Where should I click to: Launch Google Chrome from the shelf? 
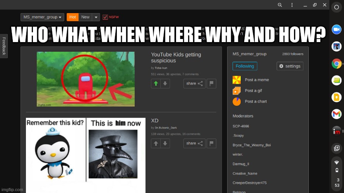click(336, 64)
